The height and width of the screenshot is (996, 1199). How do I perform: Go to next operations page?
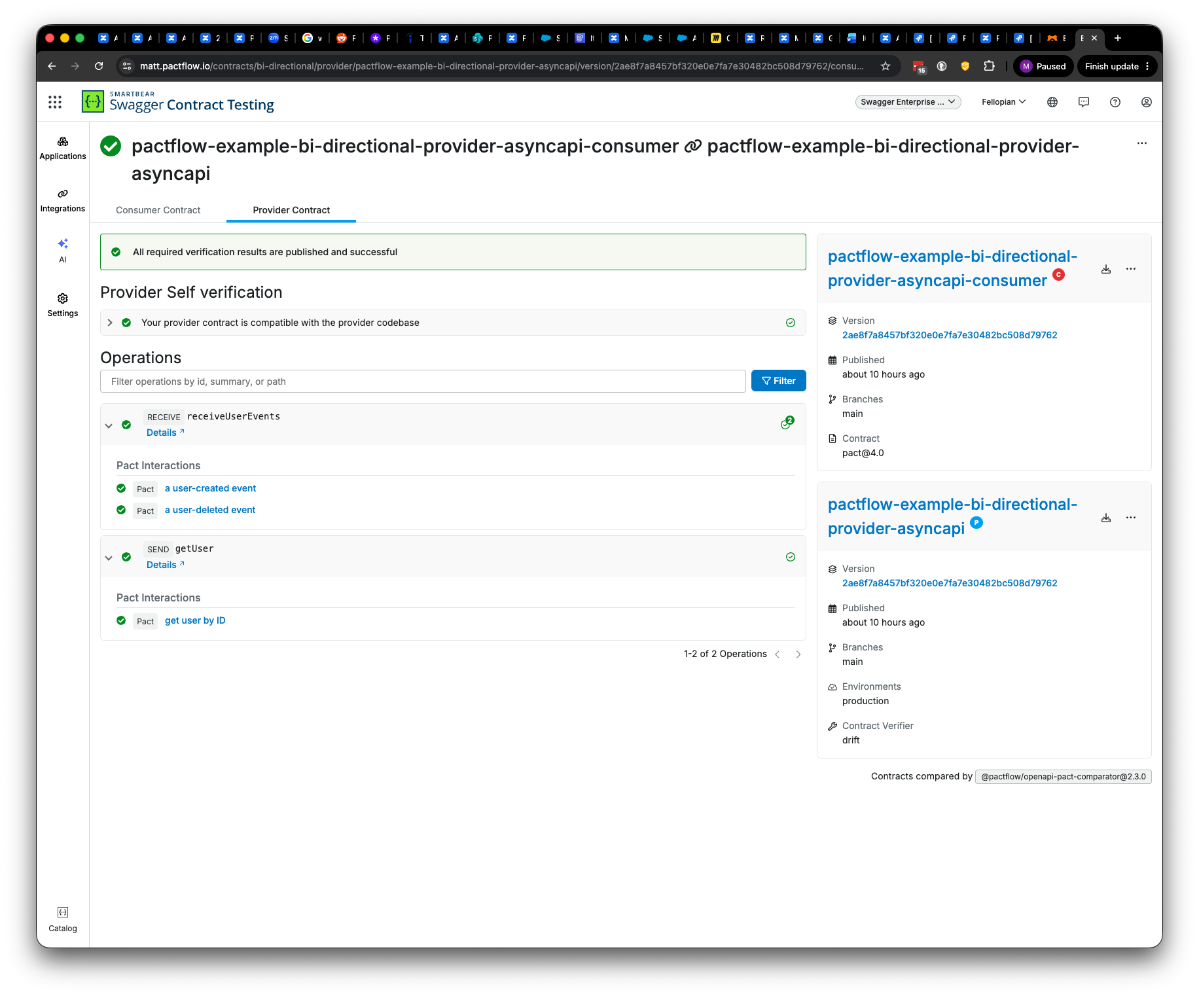798,654
